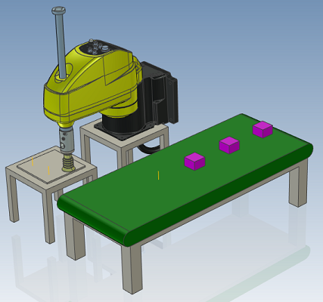
Task: Pick the magenta box closest to the robot
Action: pyautogui.click(x=194, y=162)
